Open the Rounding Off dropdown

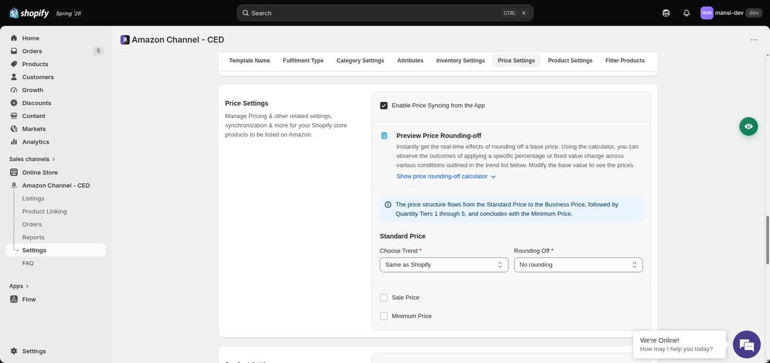(x=578, y=265)
